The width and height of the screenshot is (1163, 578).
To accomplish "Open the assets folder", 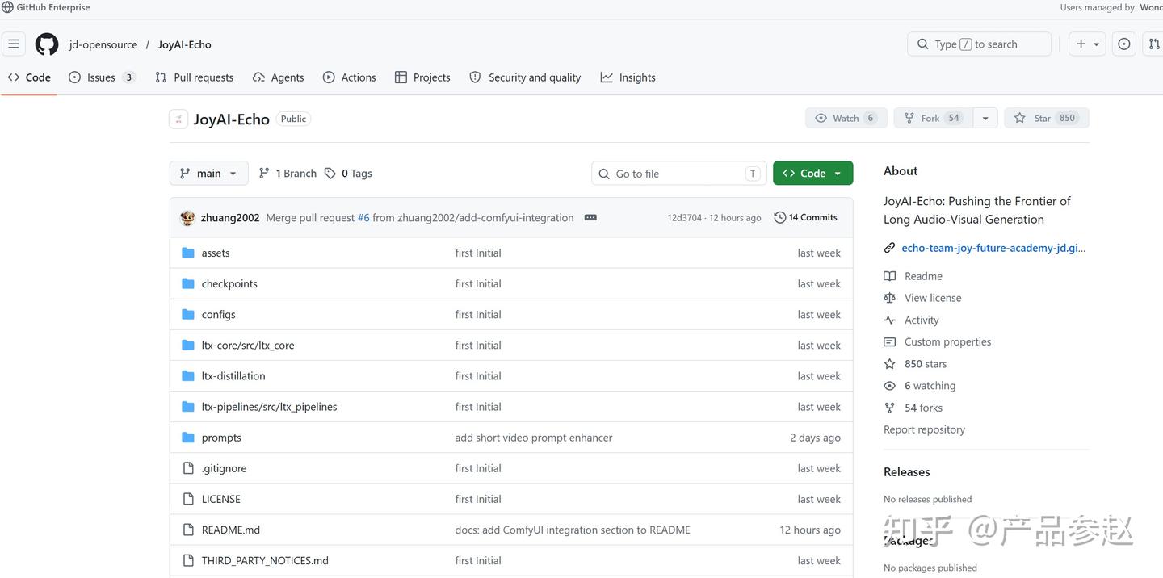I will click(x=216, y=253).
